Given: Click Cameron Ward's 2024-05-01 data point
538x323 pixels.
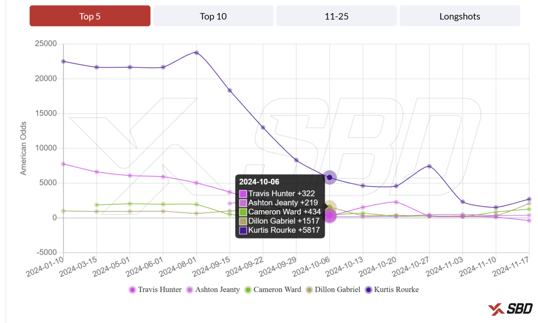Looking at the screenshot, I should tap(130, 203).
